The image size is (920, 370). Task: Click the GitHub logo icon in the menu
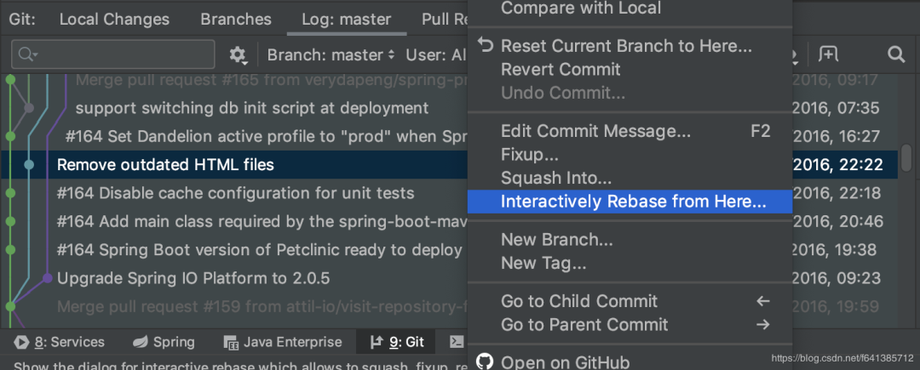click(x=484, y=361)
